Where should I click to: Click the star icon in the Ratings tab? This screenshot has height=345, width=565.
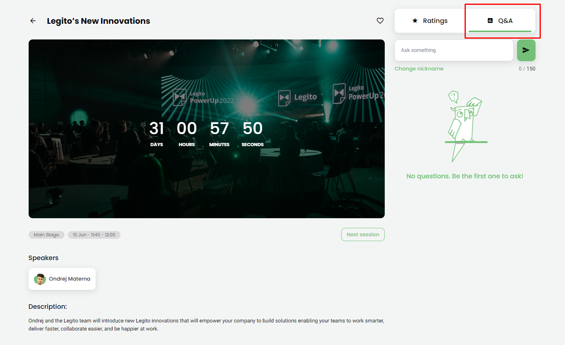415,21
